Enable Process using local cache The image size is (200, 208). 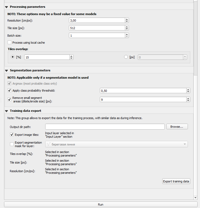[x=9, y=43]
